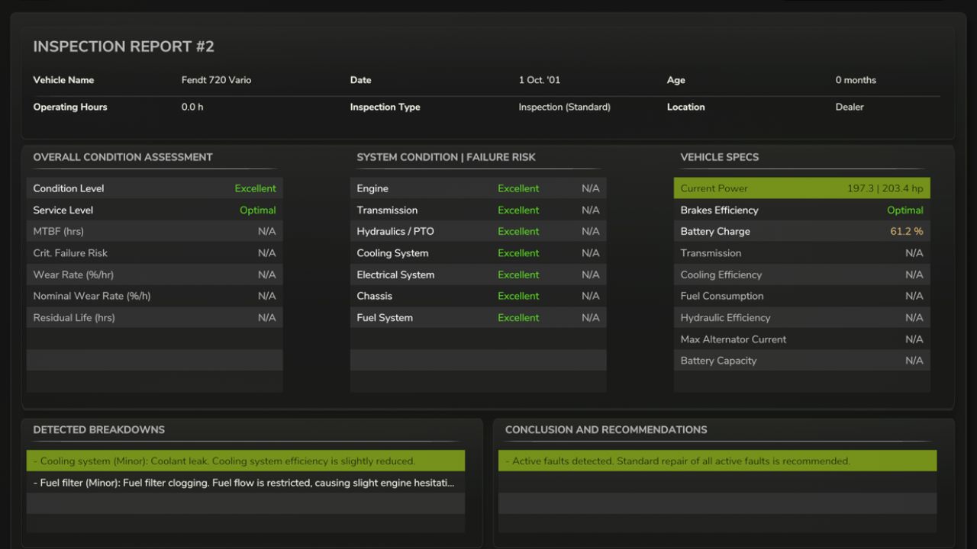Select the cooling system coolant leak breakdown
This screenshot has width=977, height=549.
(245, 461)
